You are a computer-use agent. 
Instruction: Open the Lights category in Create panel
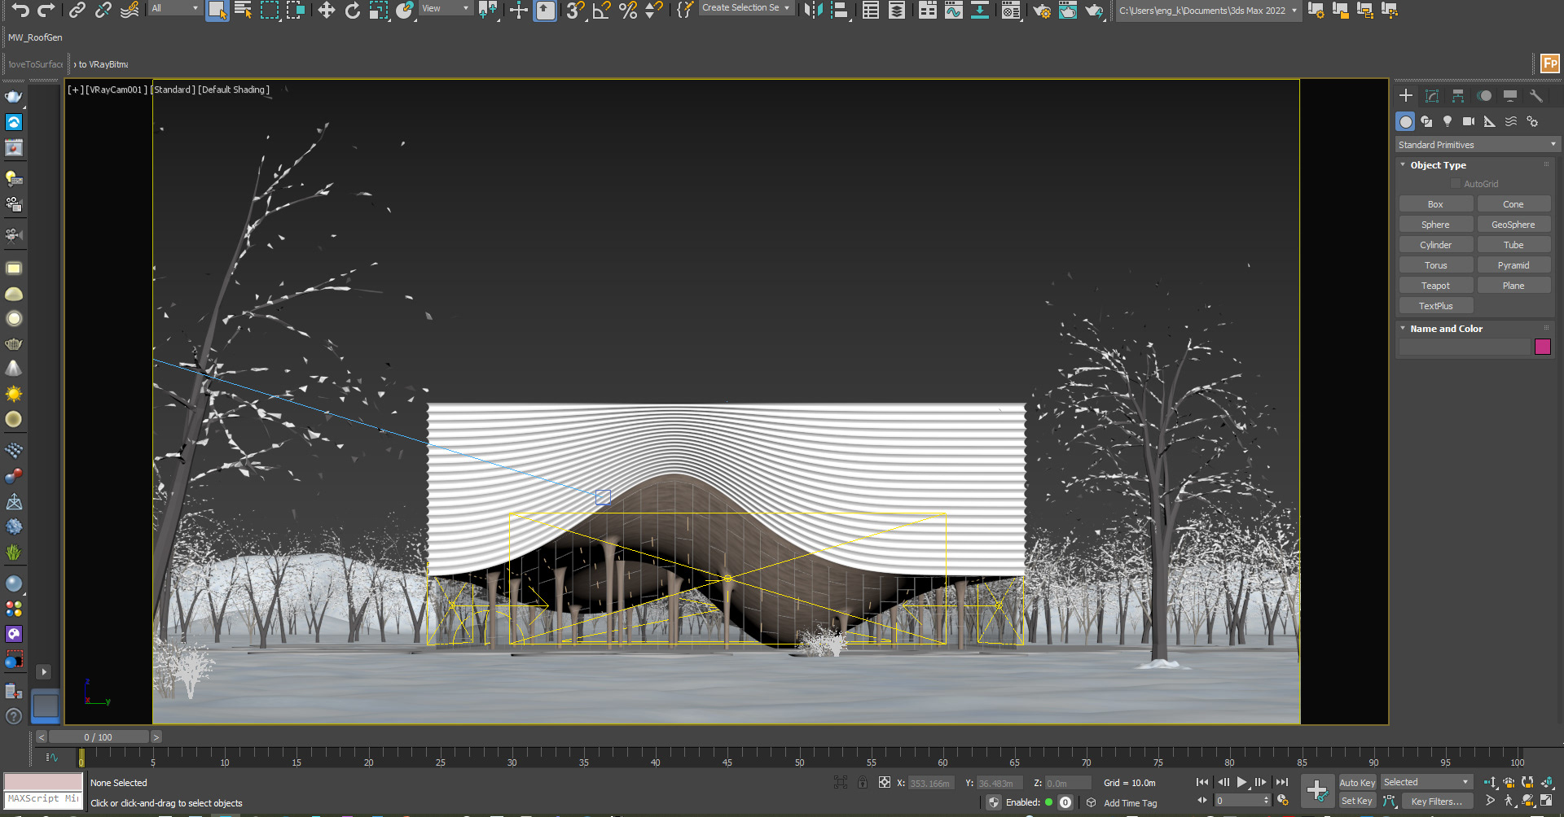(1448, 121)
